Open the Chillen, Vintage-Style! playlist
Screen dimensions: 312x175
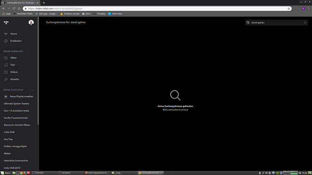pos(15,147)
